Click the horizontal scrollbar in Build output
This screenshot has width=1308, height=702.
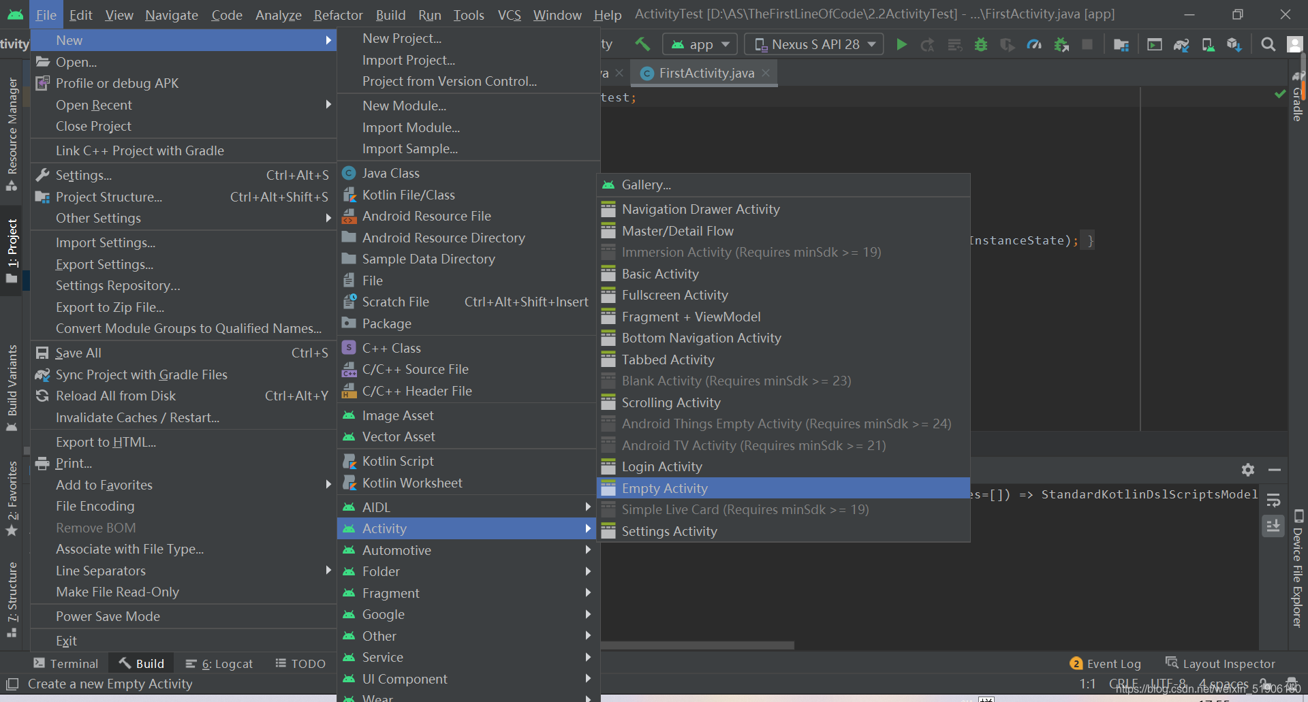[697, 645]
